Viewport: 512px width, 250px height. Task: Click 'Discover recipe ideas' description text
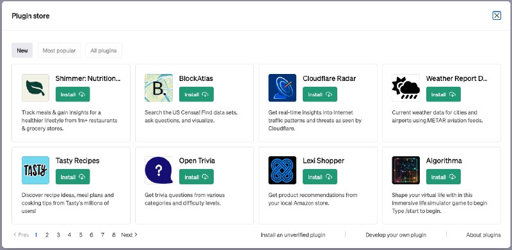click(68, 203)
